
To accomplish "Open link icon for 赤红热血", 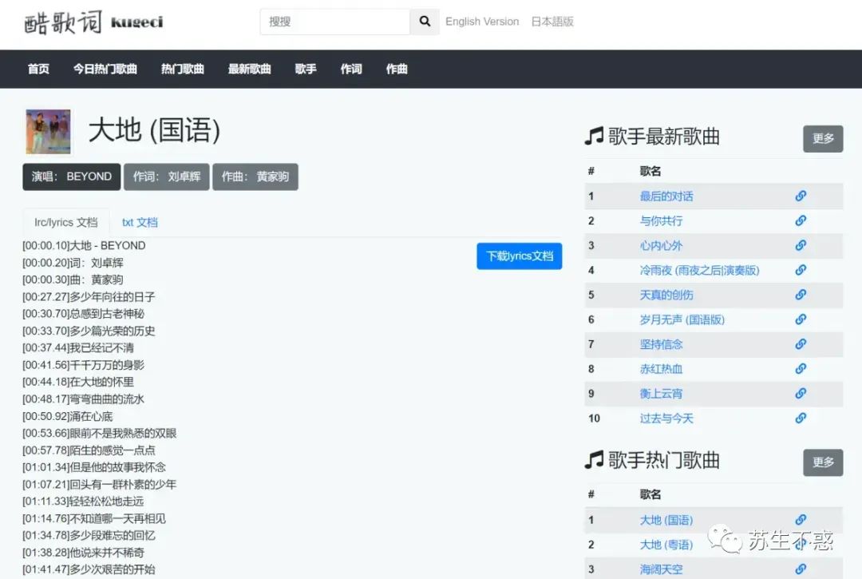I will click(801, 368).
